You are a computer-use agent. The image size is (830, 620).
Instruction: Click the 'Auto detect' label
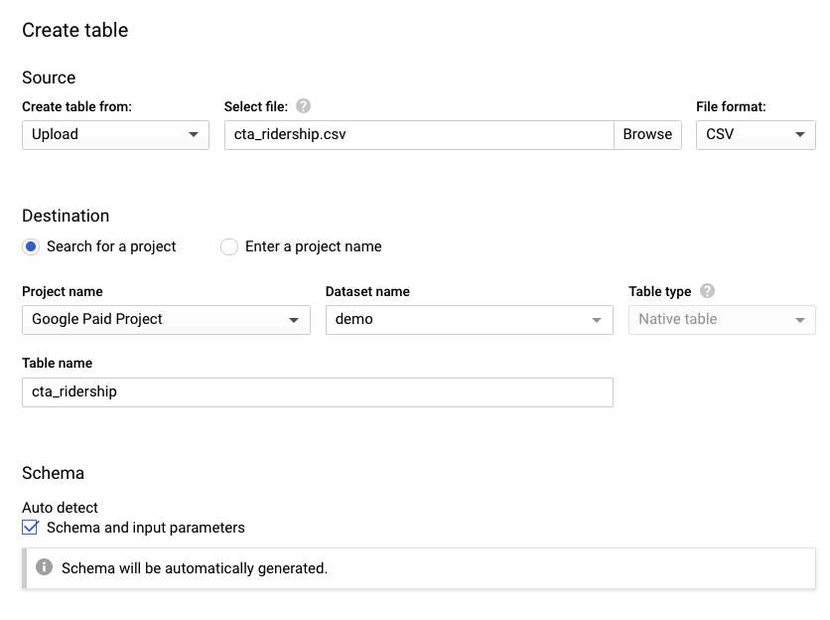coord(61,508)
